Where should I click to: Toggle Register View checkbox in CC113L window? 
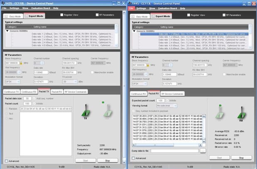point(188,15)
